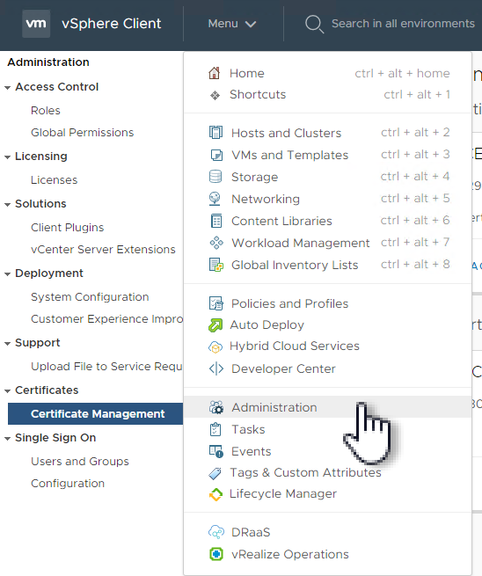The image size is (482, 576).
Task: Click the vRealize Operations green icon
Action: coord(216,554)
